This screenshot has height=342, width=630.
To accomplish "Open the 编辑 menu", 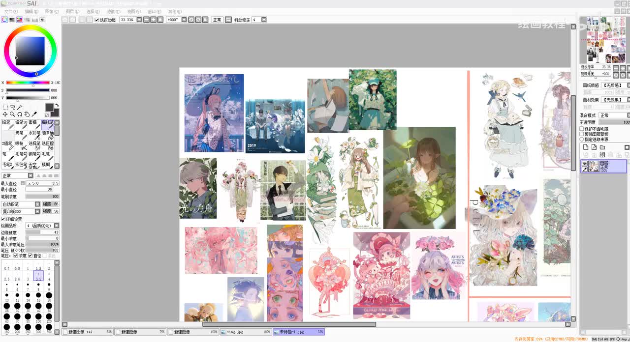I will [31, 11].
